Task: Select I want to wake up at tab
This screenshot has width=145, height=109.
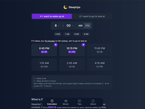Action: coord(52,16)
